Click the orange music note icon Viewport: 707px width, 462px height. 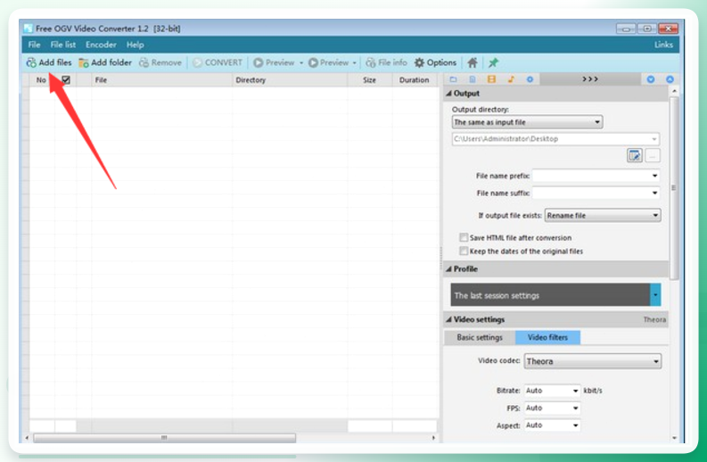(511, 79)
